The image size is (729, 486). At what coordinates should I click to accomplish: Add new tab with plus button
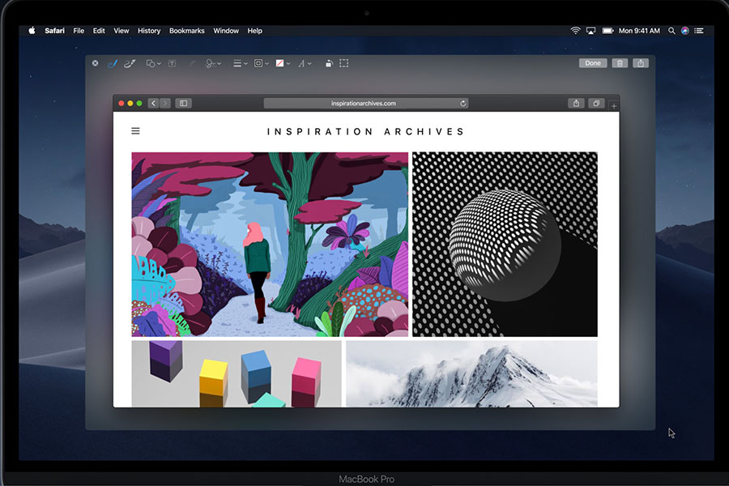coord(614,106)
